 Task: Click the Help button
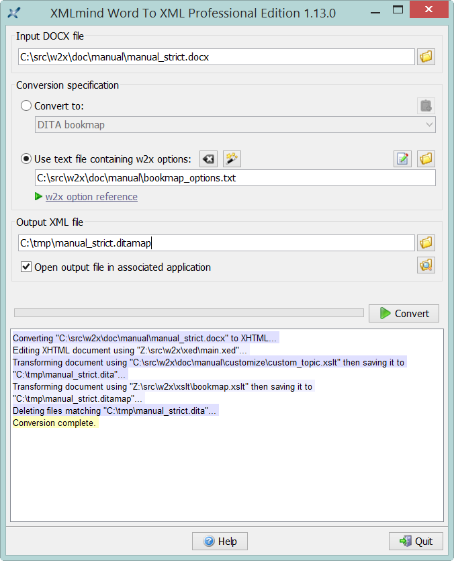(x=220, y=542)
